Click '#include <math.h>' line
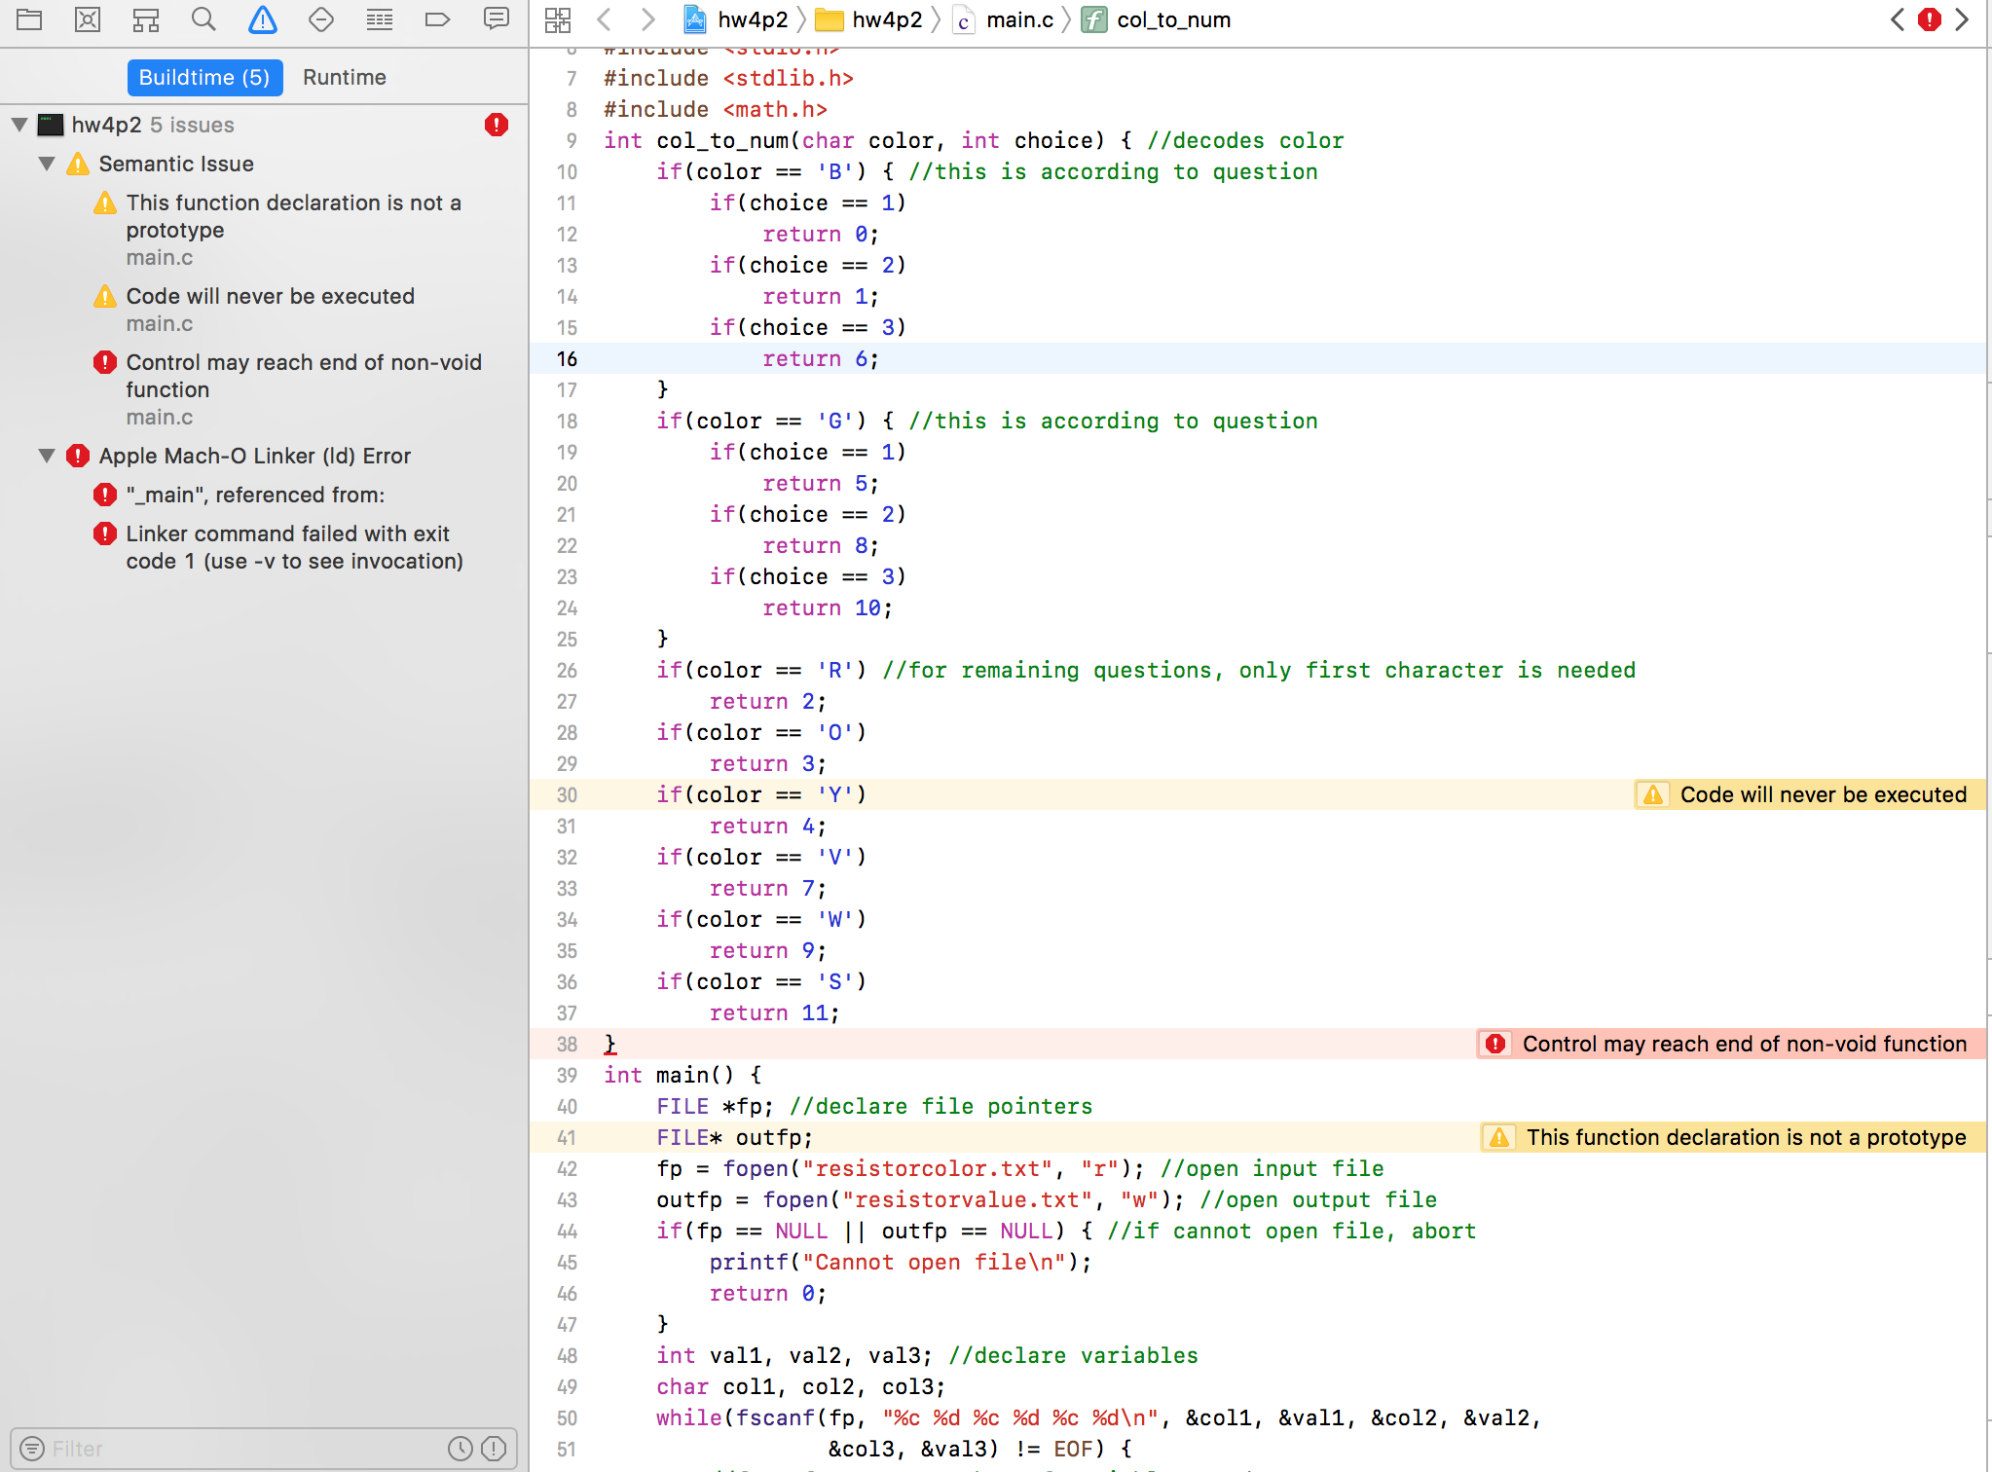Screen dimensions: 1992x1472 coord(716,109)
